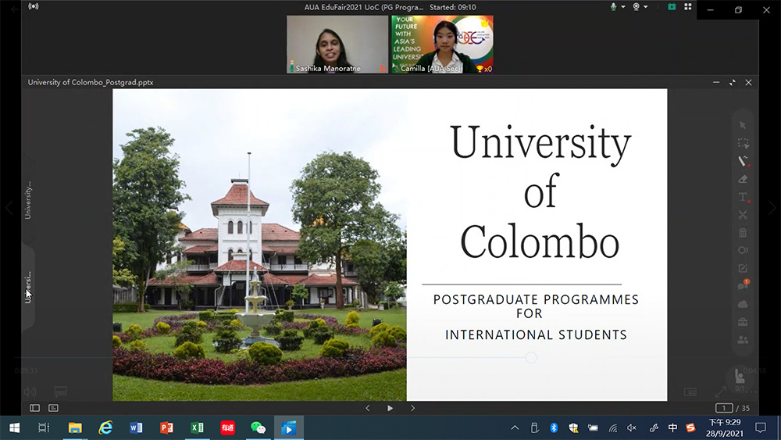Open the toolbox icon in sidebar
Screen dimensions: 781x440
743,322
